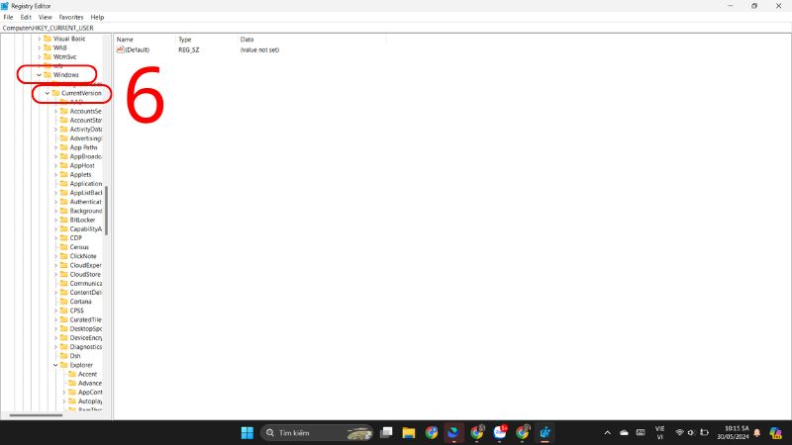Select the DeviceEncry key label
The image size is (792, 445).
click(x=86, y=338)
